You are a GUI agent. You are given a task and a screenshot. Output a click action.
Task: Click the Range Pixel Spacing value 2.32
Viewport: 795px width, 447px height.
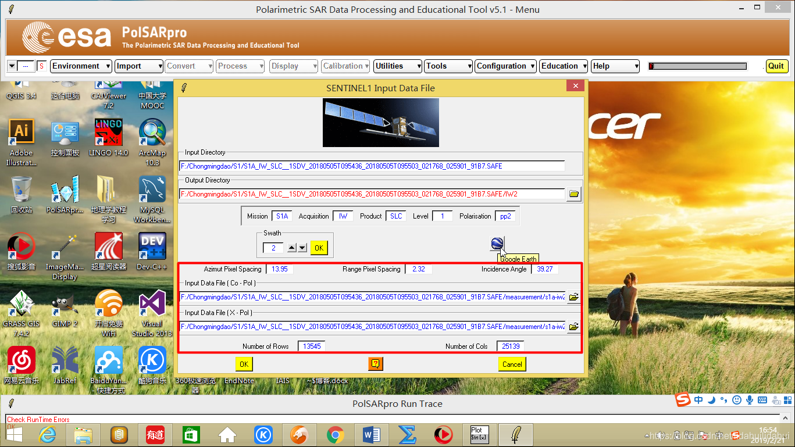coord(419,269)
